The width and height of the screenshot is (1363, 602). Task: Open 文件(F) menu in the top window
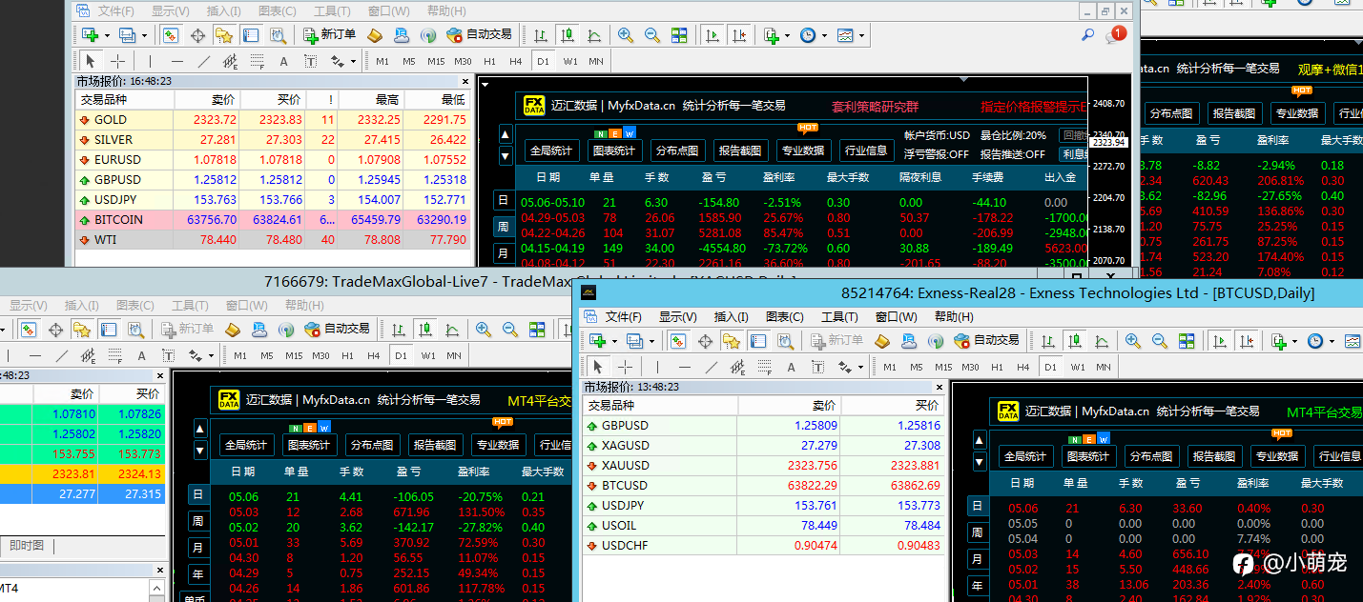116,11
